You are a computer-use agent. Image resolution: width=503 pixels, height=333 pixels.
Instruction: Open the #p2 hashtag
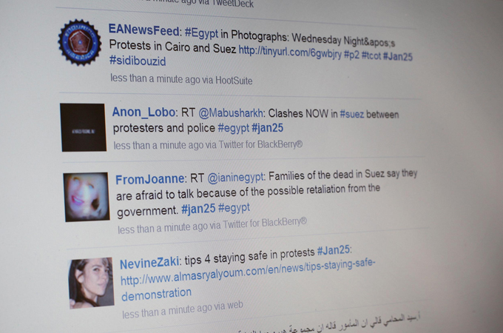[351, 55]
